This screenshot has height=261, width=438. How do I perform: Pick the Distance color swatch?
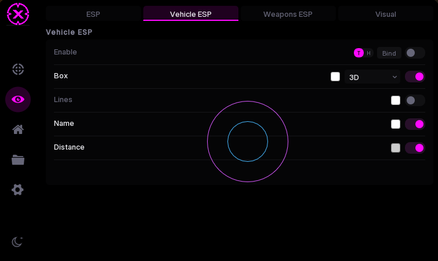396,148
